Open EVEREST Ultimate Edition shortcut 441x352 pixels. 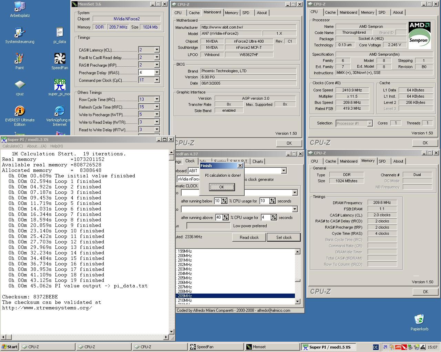click(x=20, y=111)
